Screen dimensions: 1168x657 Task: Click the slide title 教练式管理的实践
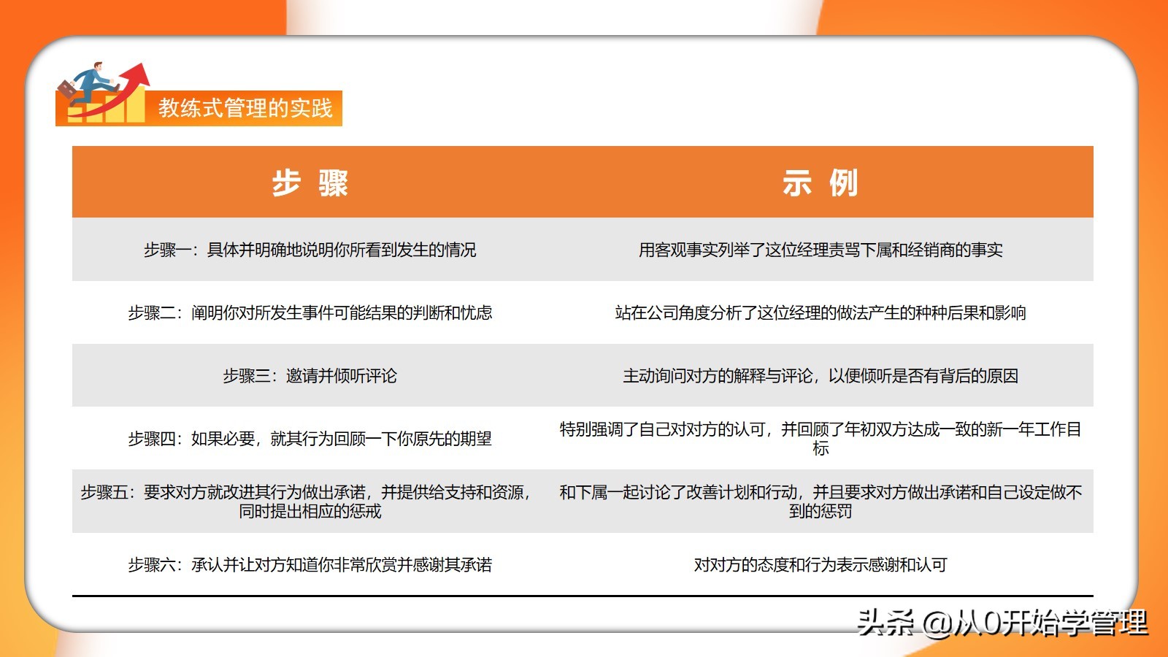245,108
